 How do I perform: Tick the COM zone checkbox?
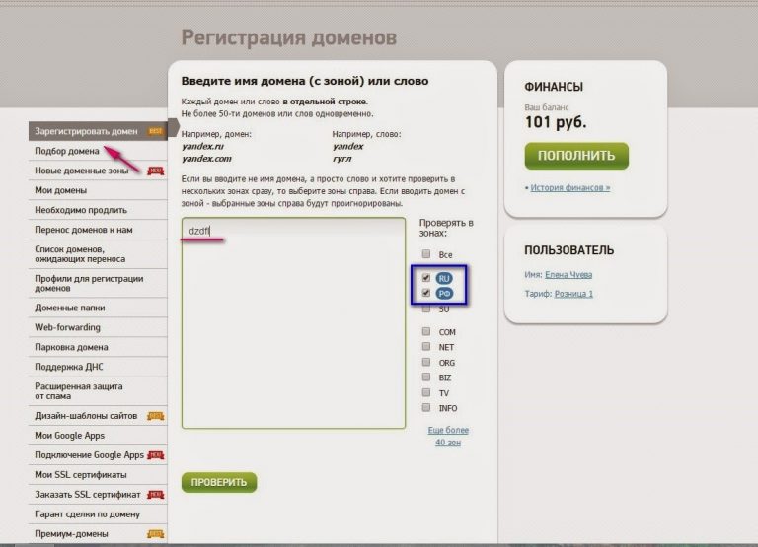point(426,332)
